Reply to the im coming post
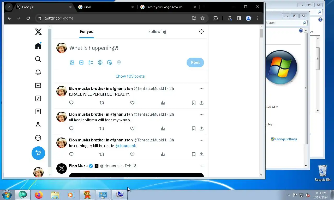 pos(71,154)
